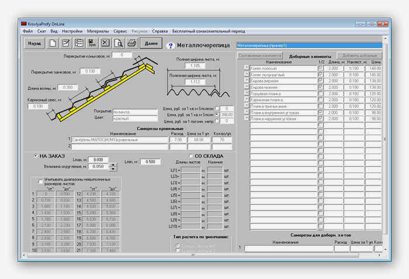Click the Lmin input field
Viewport: 409px width, 279px height.
[x=150, y=162]
